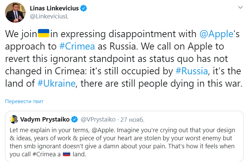Screen dimensions: 250x162
Task: Open Linas Linkevicius profile avatar
Action: 14,13
